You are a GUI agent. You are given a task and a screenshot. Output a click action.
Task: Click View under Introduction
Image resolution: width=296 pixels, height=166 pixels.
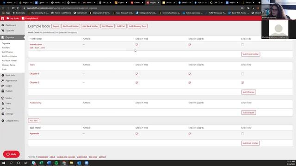tap(43, 48)
